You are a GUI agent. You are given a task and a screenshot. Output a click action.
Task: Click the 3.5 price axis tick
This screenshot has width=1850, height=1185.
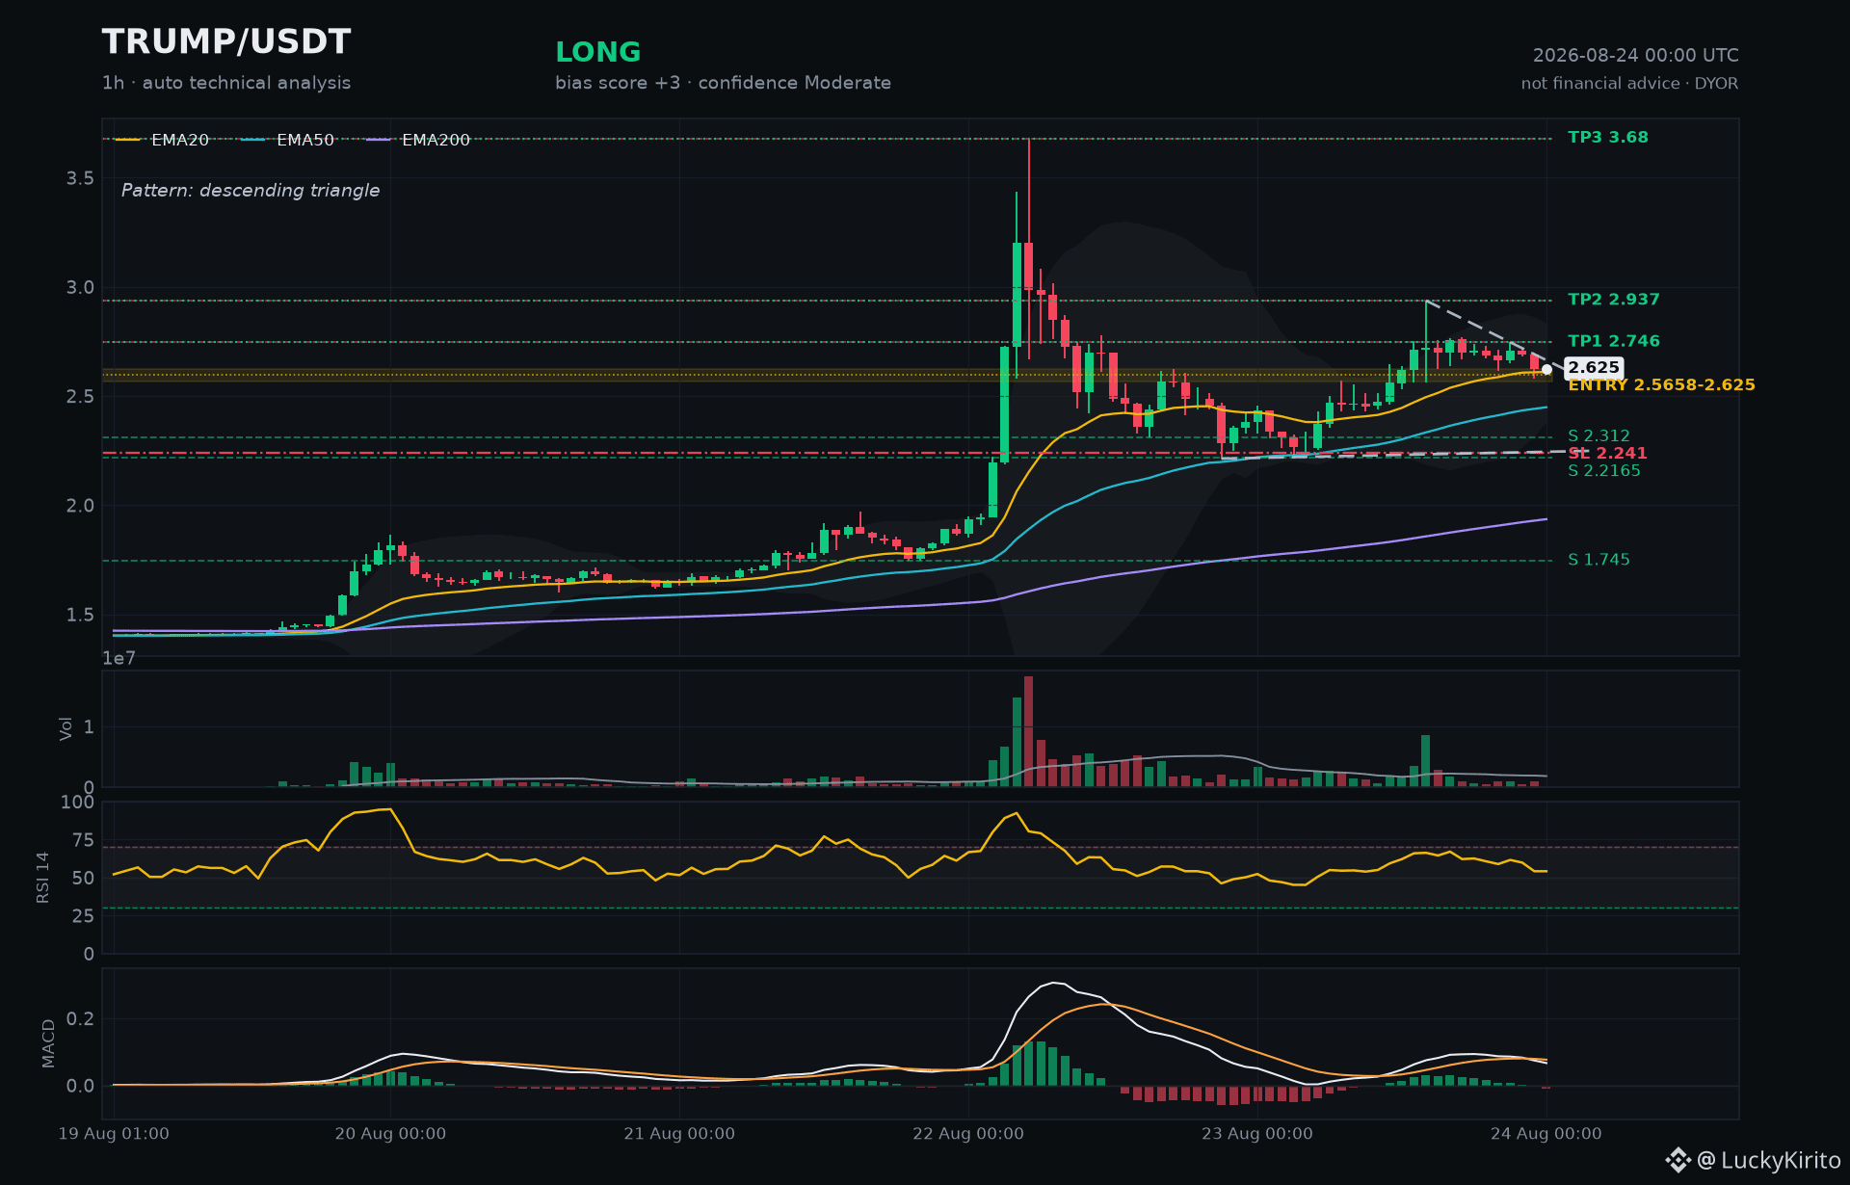coord(80,178)
